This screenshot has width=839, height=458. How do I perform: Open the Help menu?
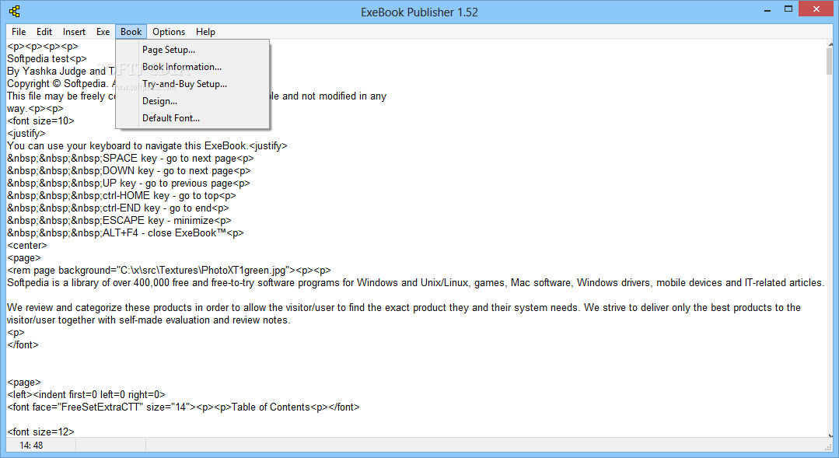tap(205, 32)
